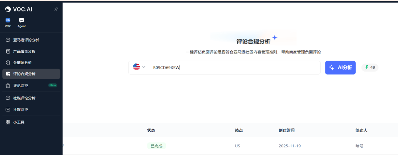Screen dimensions: 398x155
Task: Click the 已完成 status tag
Action: (156, 146)
